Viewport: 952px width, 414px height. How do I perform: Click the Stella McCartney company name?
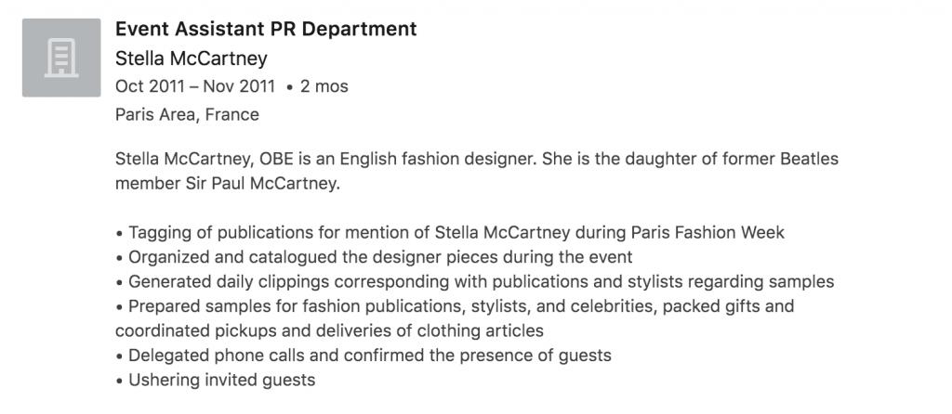(x=191, y=58)
